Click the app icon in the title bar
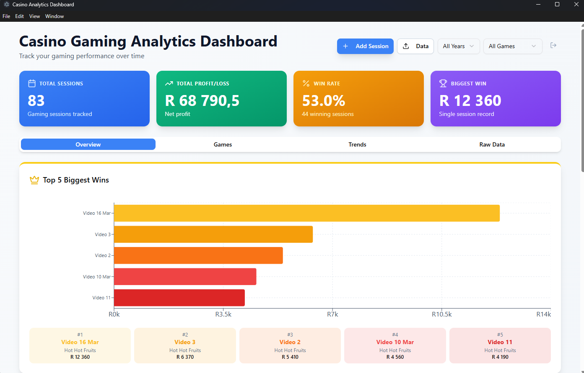 (x=7, y=5)
